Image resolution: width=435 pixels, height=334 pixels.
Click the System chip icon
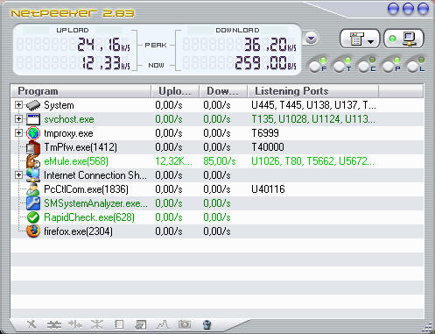point(33,105)
